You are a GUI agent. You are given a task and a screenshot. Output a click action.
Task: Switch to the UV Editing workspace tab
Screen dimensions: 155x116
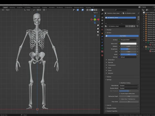coord(27,7)
